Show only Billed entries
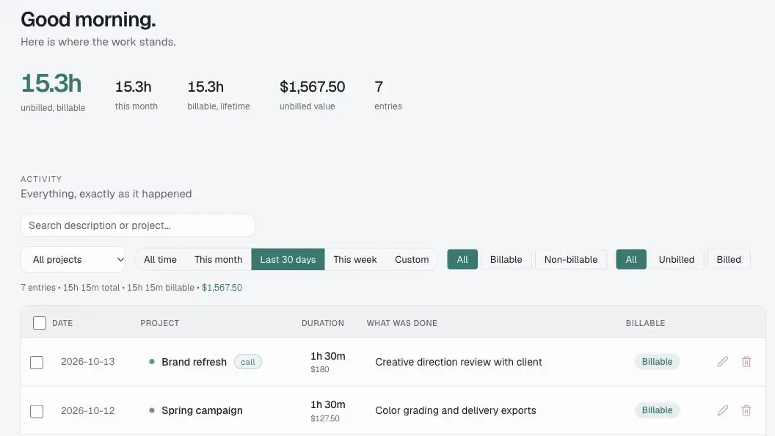 (x=729, y=260)
